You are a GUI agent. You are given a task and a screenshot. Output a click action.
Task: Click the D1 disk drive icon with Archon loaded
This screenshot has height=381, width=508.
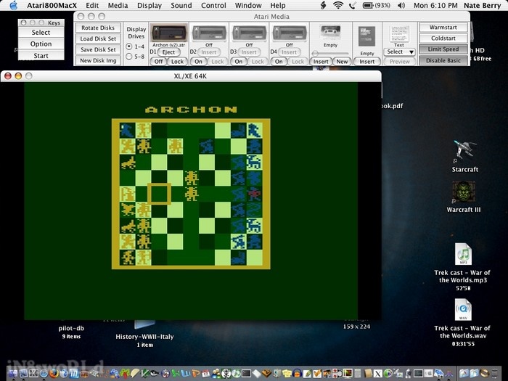click(x=169, y=33)
